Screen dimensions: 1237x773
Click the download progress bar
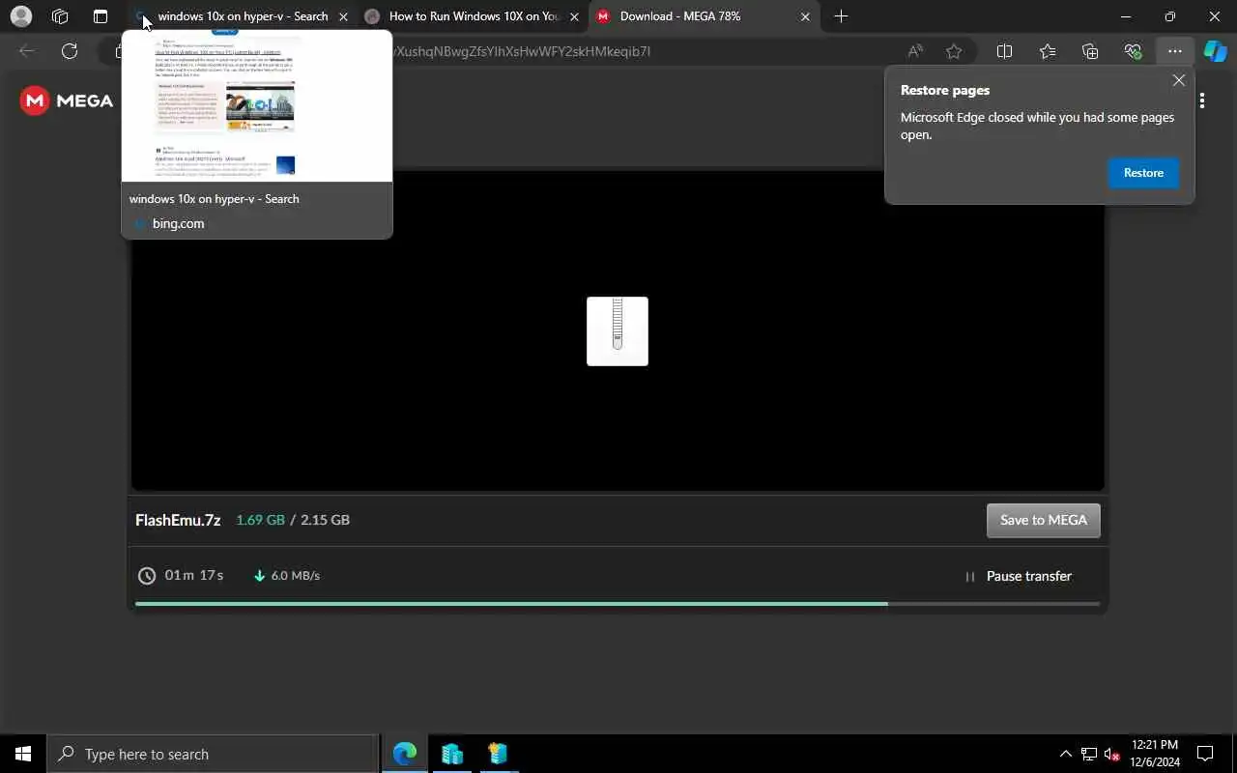(x=618, y=604)
